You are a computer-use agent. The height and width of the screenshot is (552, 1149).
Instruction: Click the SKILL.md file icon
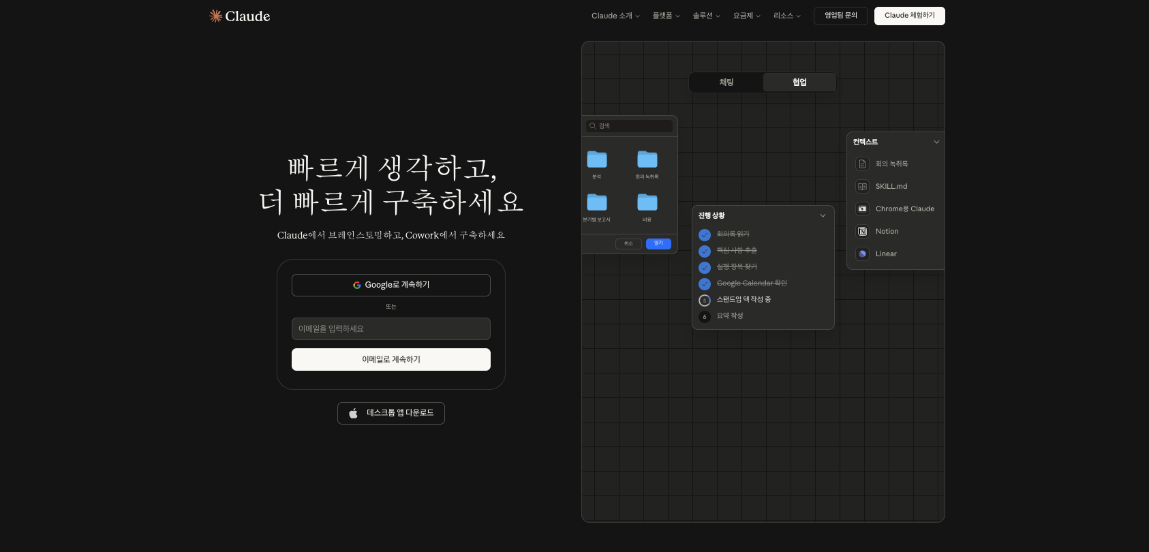862,187
